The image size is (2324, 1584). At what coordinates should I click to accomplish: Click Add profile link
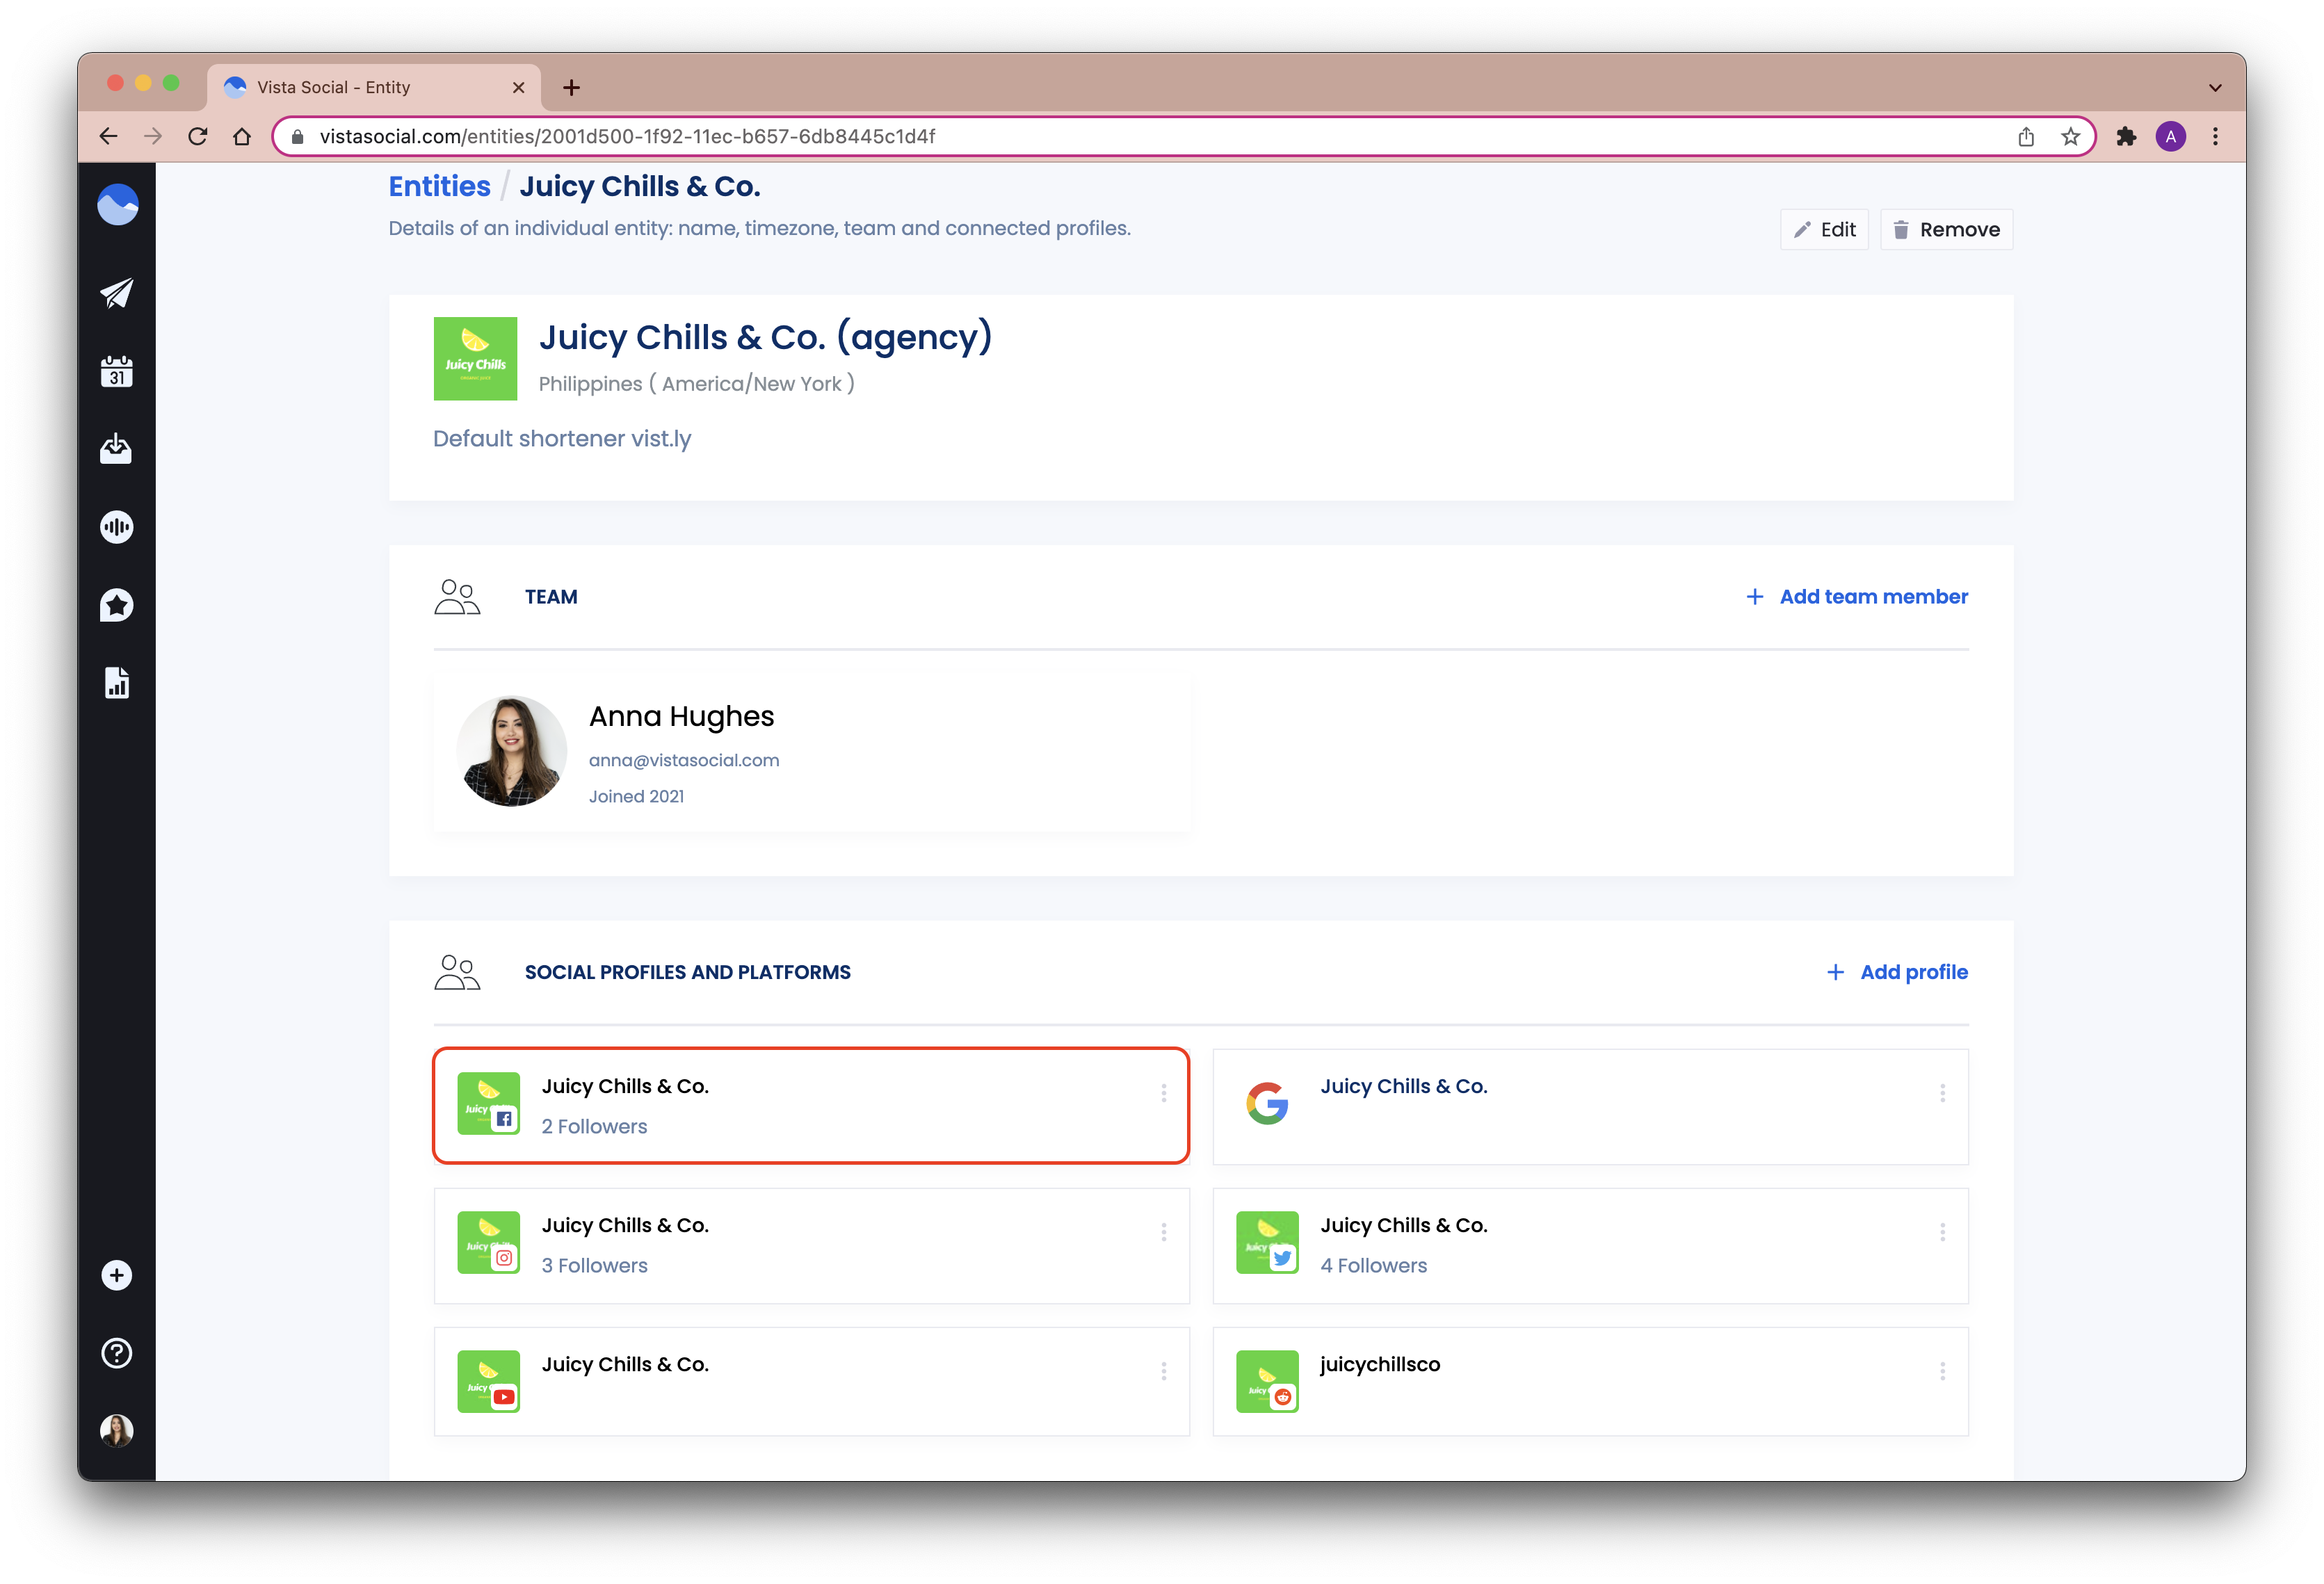(1896, 972)
